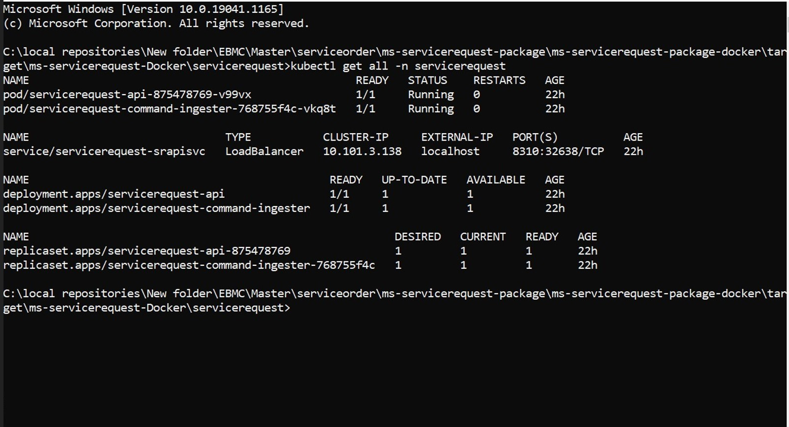This screenshot has height=427, width=789.
Task: Click the deployment.apps/servicerequest-command-ingester entry
Action: pyautogui.click(x=156, y=209)
